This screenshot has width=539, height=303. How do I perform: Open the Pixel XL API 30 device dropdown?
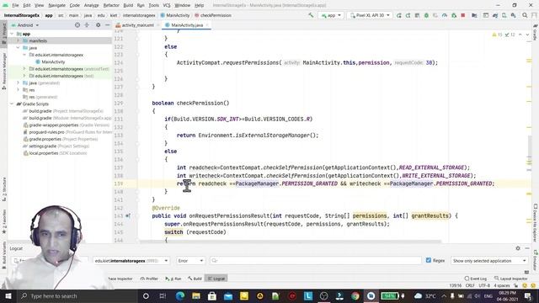(370, 15)
